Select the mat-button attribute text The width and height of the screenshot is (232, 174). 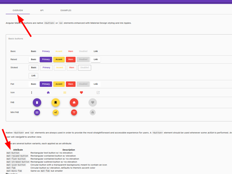click(x=13, y=153)
